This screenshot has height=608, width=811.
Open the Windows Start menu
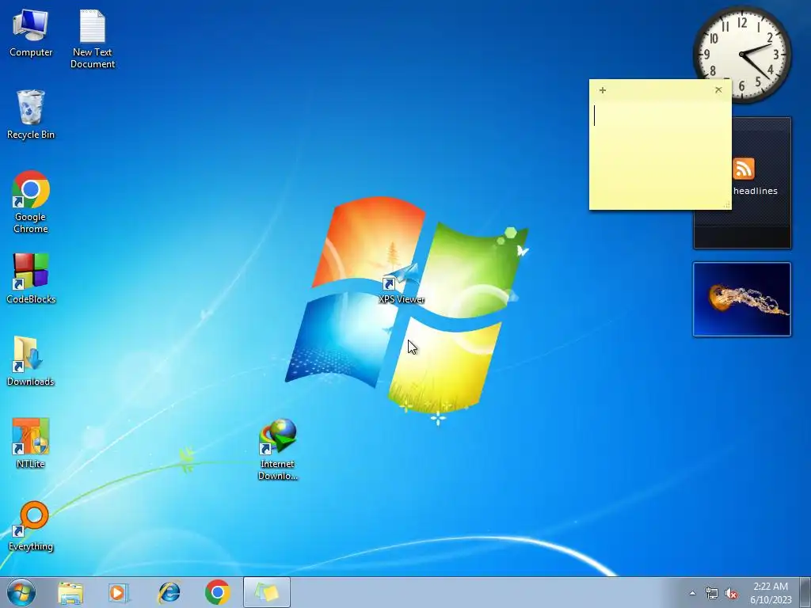21,592
